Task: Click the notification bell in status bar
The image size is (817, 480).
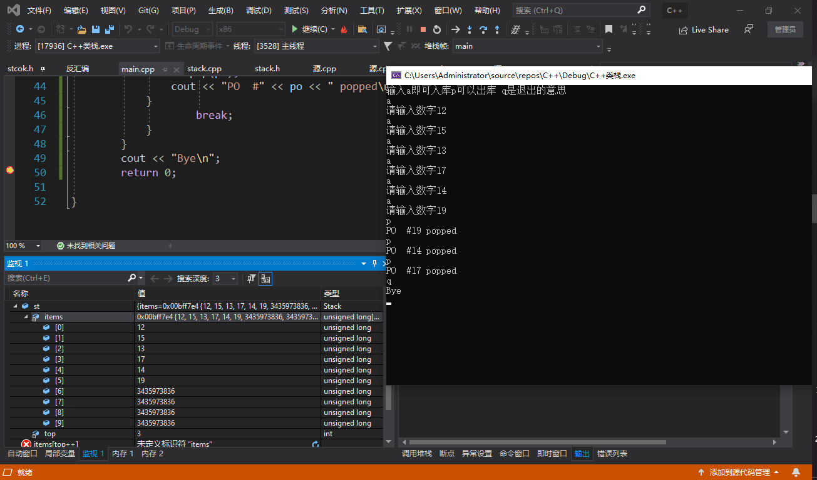Action: point(796,472)
